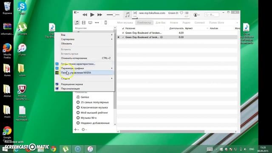Image resolution: width=272 pixels, height=153 pixels.
Task: Toggle the checkmark column header
Action: (x=123, y=28)
